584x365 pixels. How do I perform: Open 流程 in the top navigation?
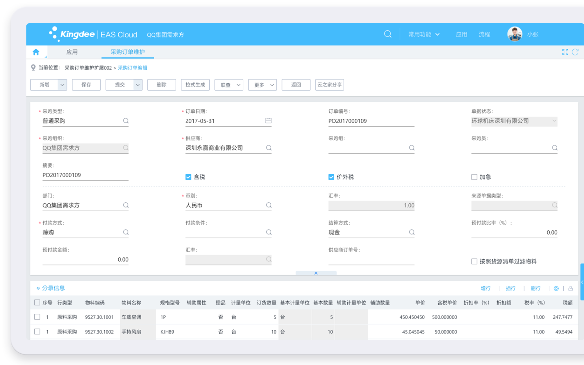coord(484,34)
